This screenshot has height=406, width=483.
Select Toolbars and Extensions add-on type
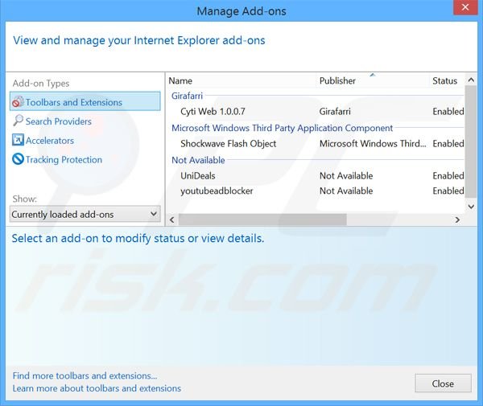[85, 101]
